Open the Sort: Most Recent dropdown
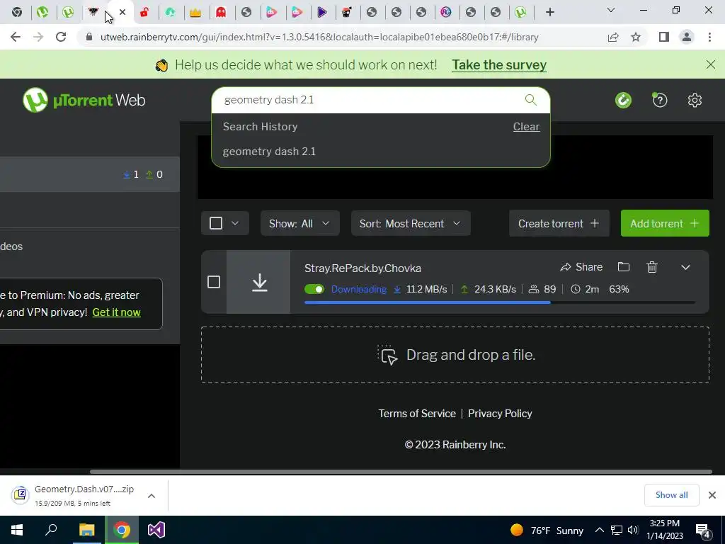The width and height of the screenshot is (725, 544). 411,223
